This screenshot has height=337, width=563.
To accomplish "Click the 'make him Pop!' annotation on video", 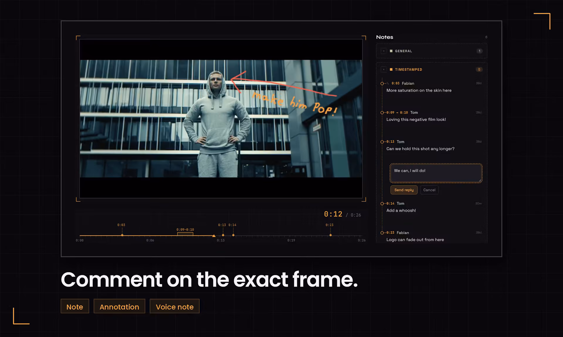I will [x=295, y=104].
